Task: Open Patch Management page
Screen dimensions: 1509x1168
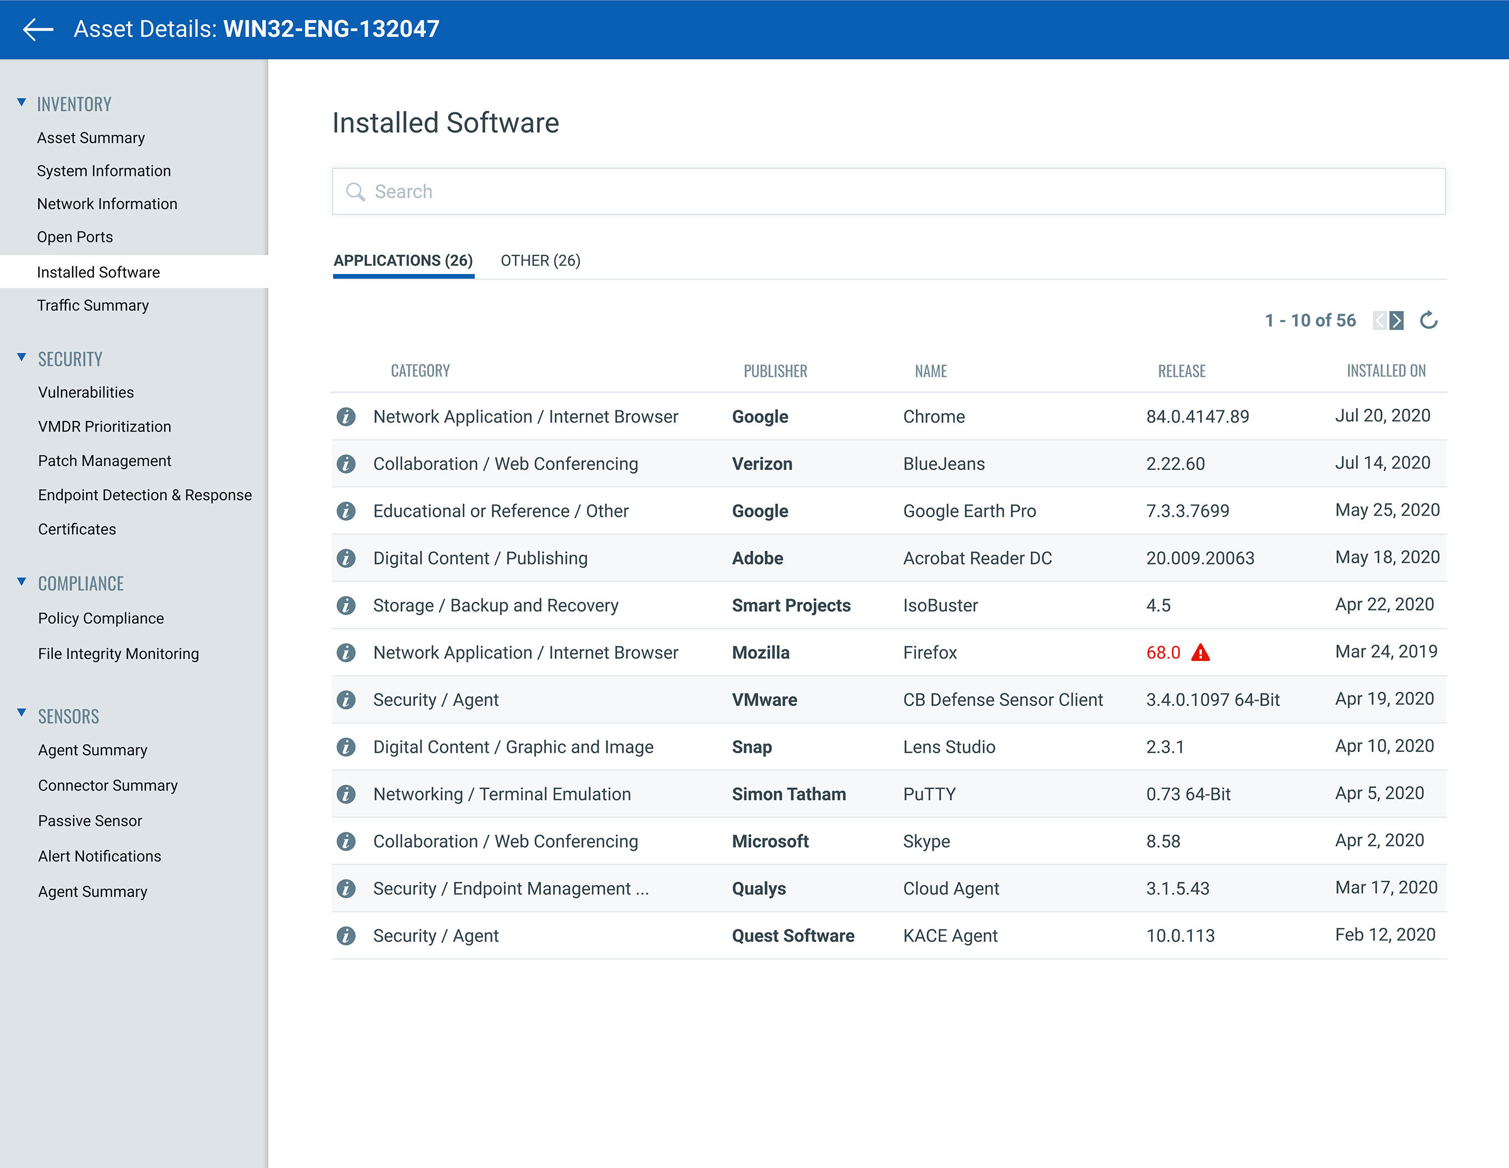Action: coord(104,461)
